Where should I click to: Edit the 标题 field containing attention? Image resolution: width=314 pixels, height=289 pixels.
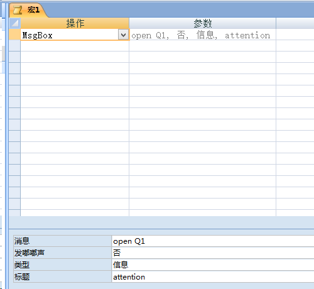(x=213, y=276)
